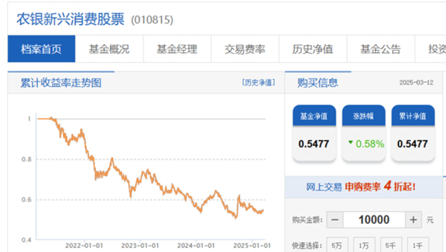Increase purchase amount with plus button
This screenshot has width=446, height=252.
click(x=413, y=220)
